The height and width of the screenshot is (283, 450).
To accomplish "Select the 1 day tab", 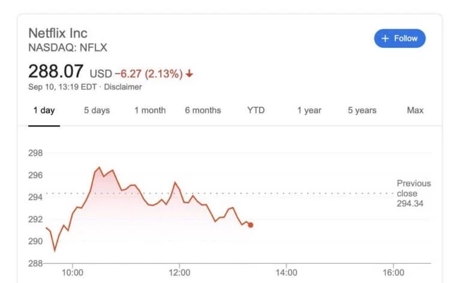I will 44,110.
